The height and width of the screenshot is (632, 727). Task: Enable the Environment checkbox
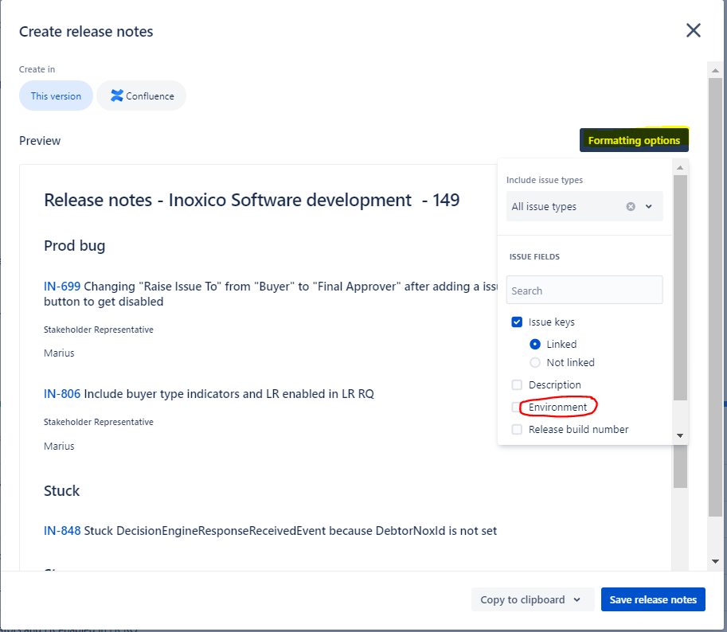(517, 408)
